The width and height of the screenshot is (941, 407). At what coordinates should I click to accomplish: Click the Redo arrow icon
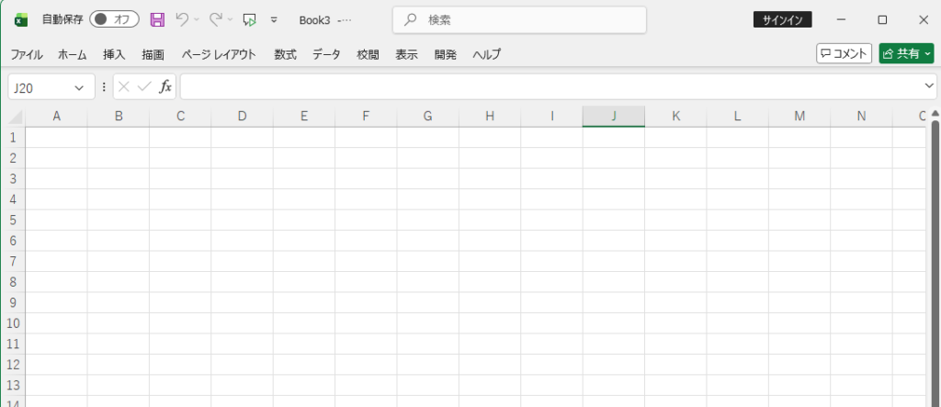216,19
